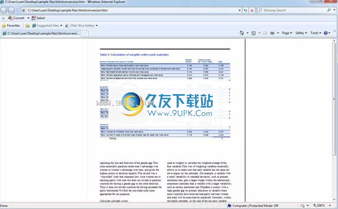Click the Select toolbar button
Viewport: 338px width, 209px height.
(38, 18)
